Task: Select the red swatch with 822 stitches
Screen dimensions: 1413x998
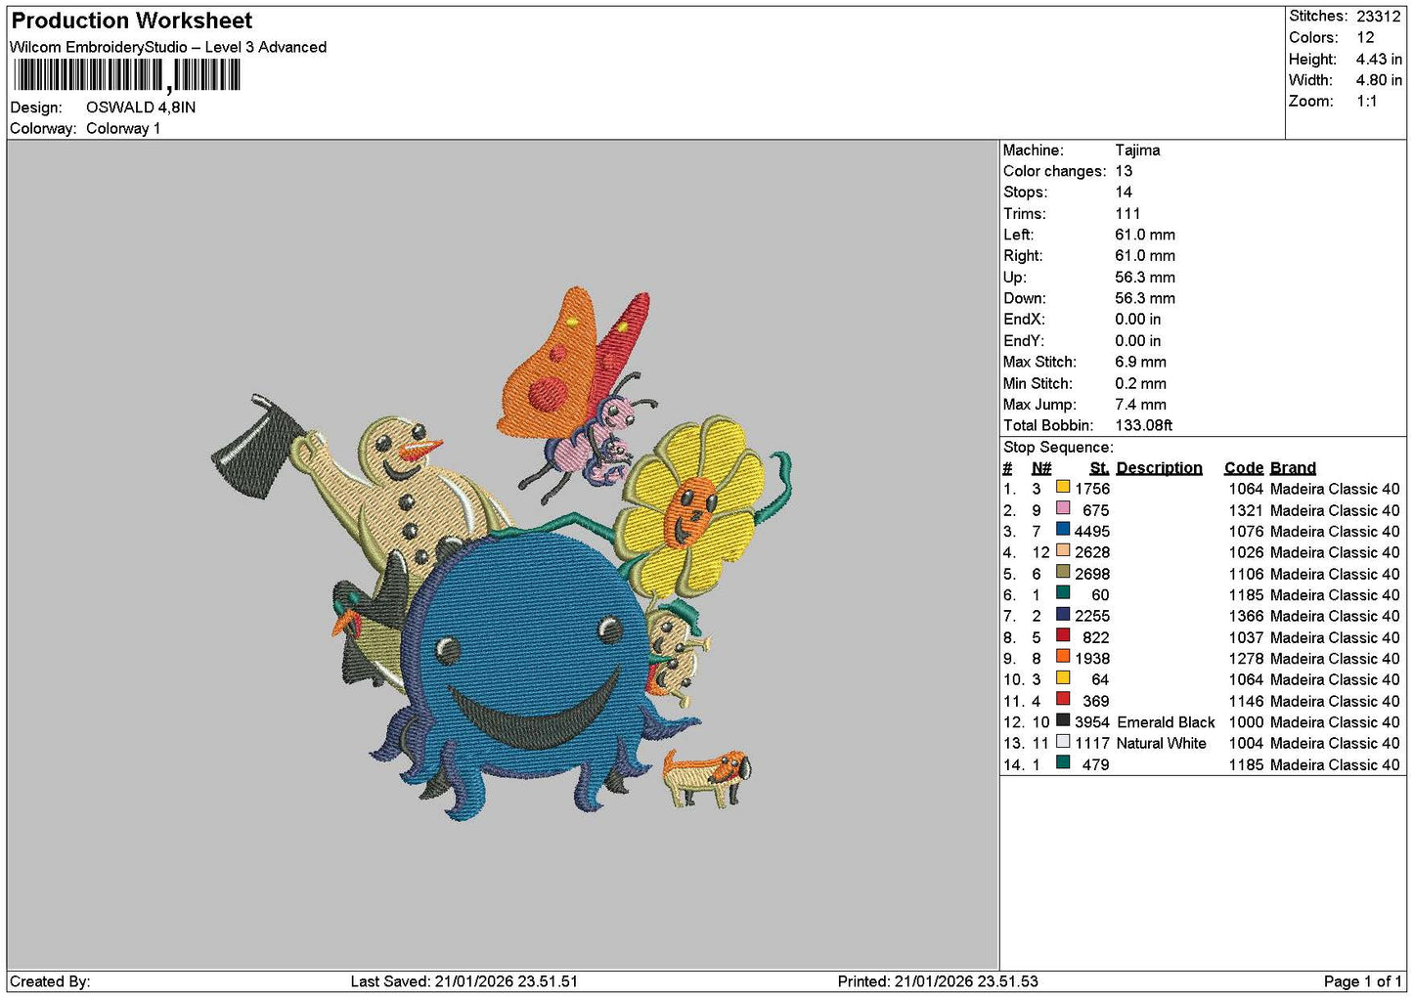Action: point(1063,636)
